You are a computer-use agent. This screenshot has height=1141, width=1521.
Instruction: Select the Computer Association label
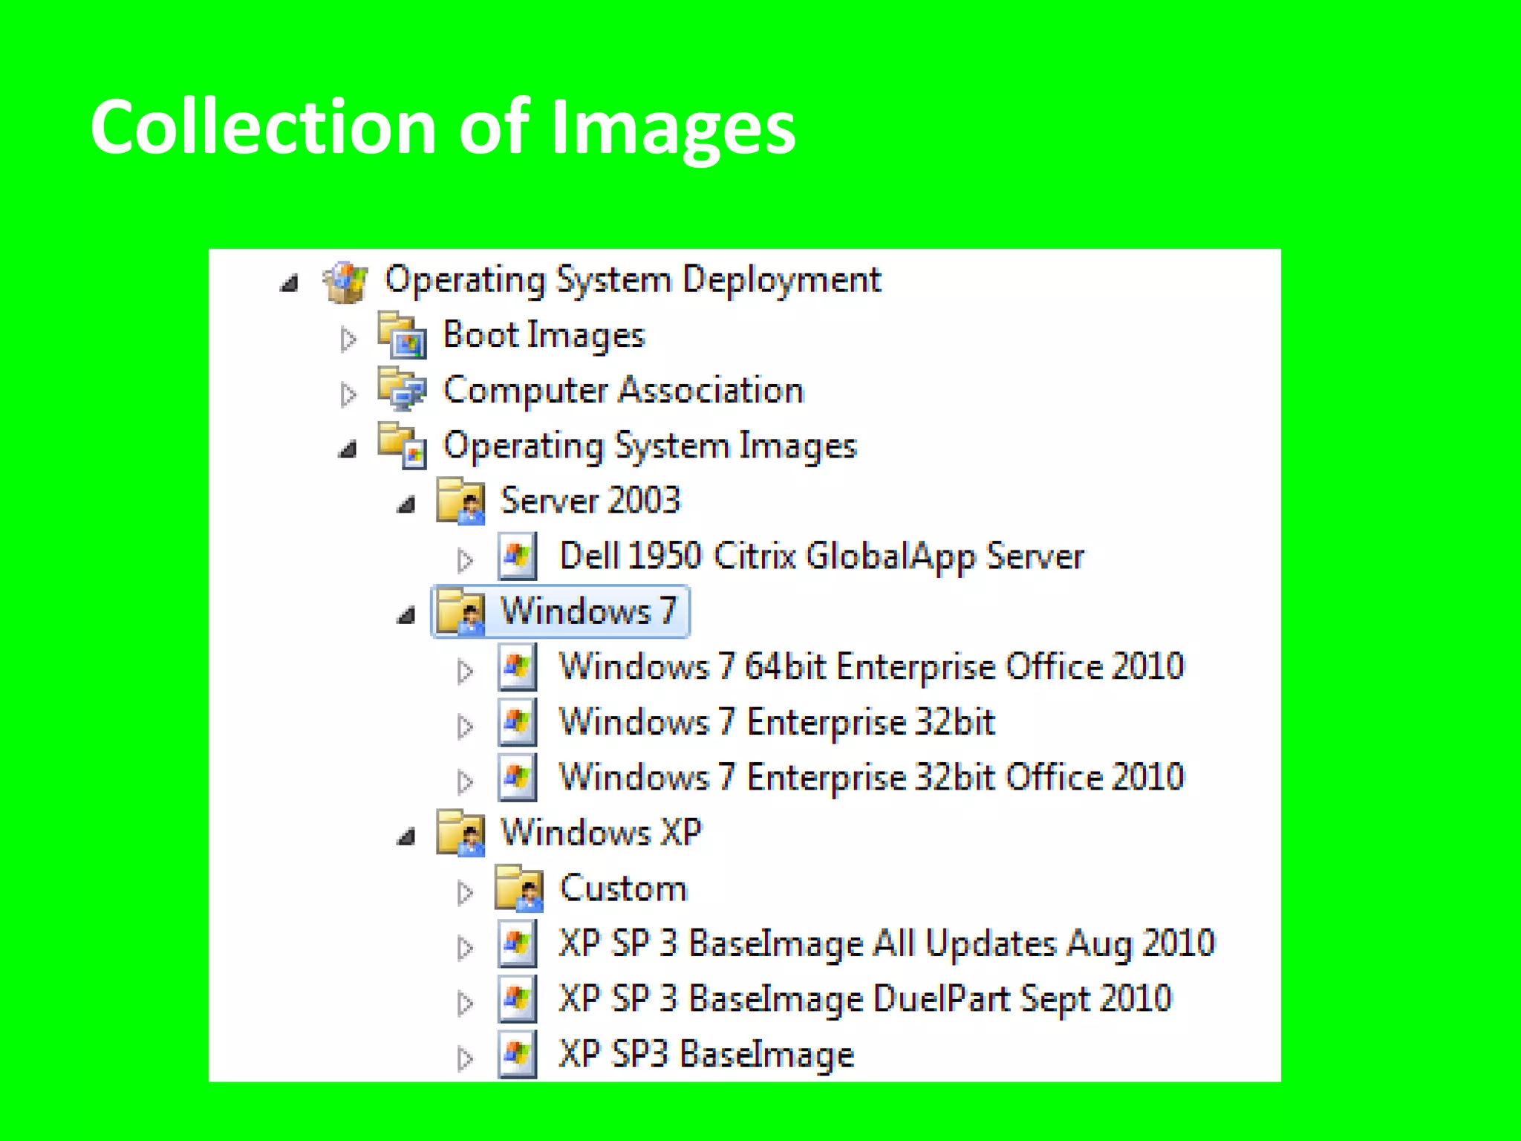[624, 391]
